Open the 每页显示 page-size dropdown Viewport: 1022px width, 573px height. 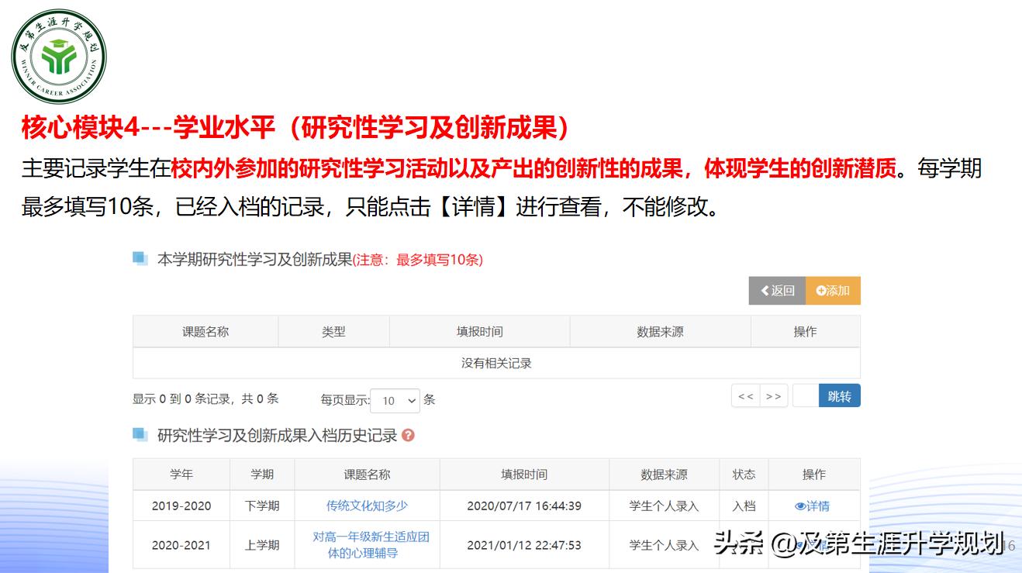click(395, 400)
